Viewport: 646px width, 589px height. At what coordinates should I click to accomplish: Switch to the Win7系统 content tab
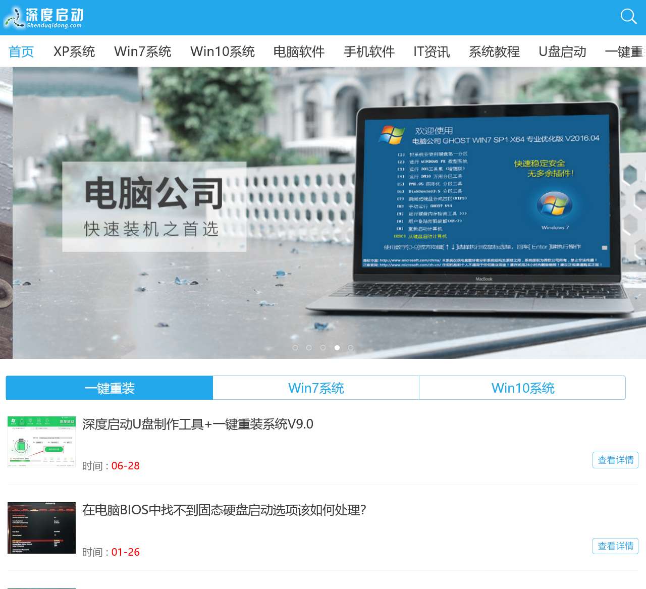[x=316, y=388]
